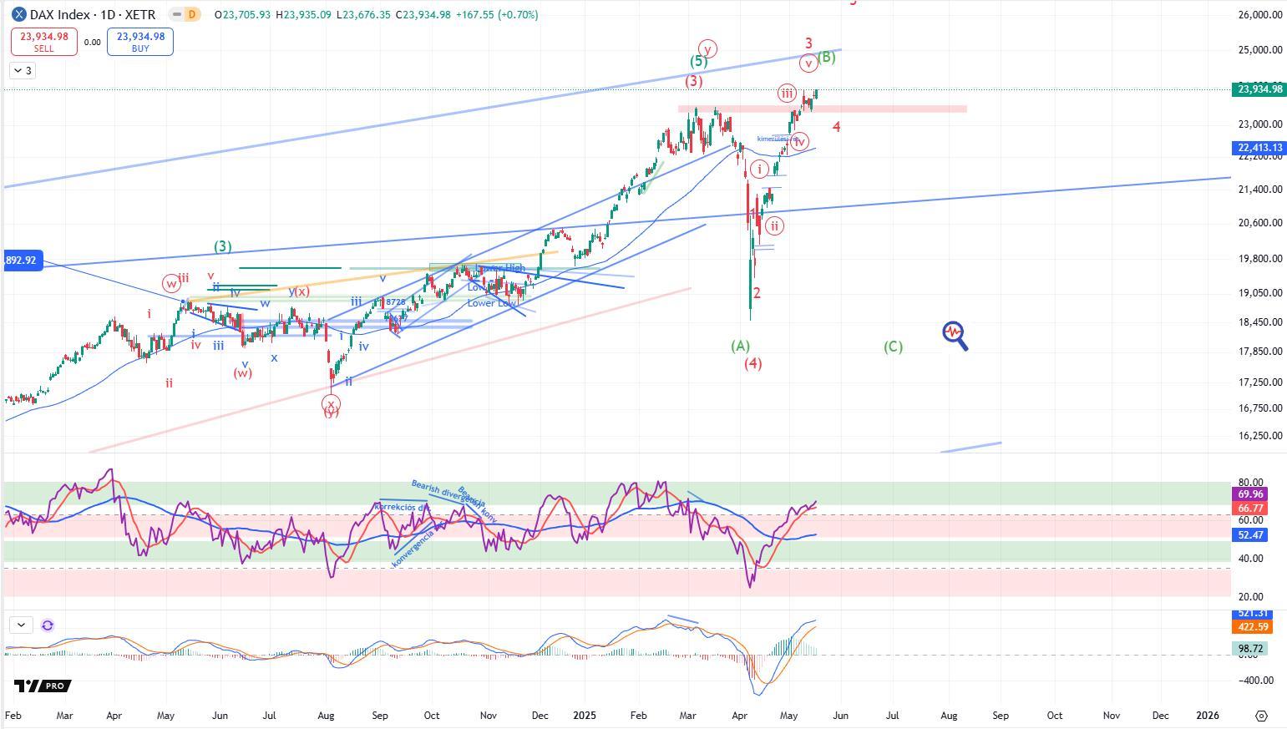Click the 80.00 RSI axis label
The image size is (1287, 729).
pos(1250,483)
